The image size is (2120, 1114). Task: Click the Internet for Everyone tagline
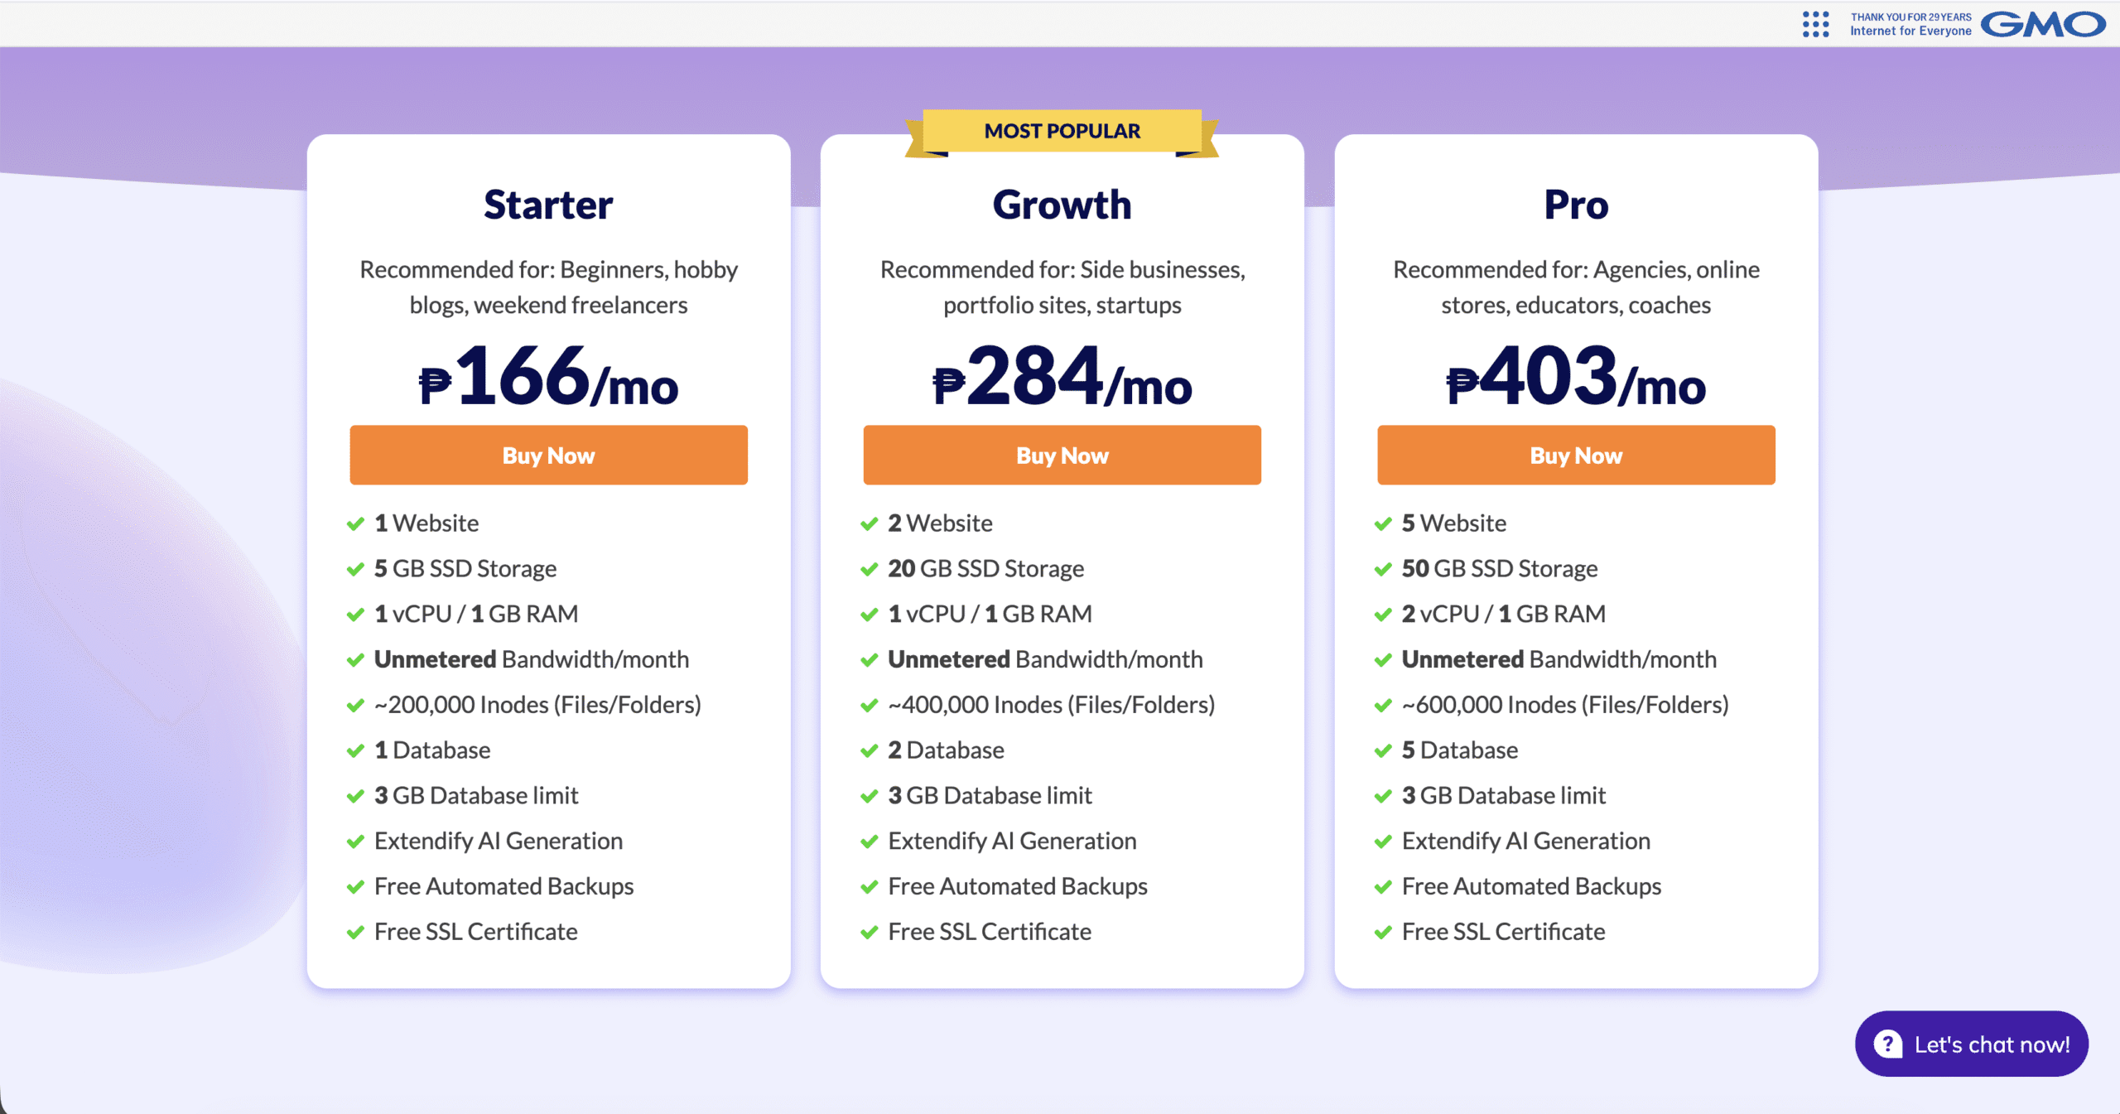point(1910,31)
